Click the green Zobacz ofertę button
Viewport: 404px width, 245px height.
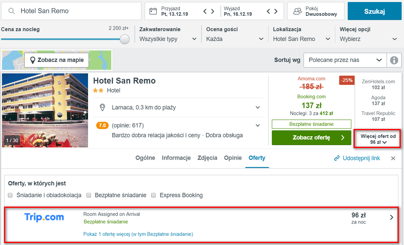tap(311, 138)
